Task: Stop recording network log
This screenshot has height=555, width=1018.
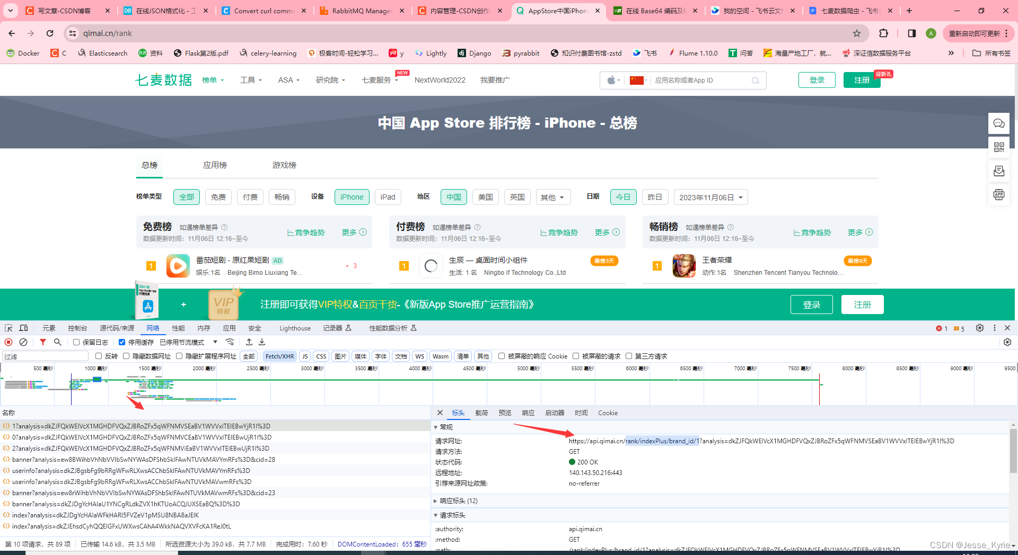Action: click(8, 342)
